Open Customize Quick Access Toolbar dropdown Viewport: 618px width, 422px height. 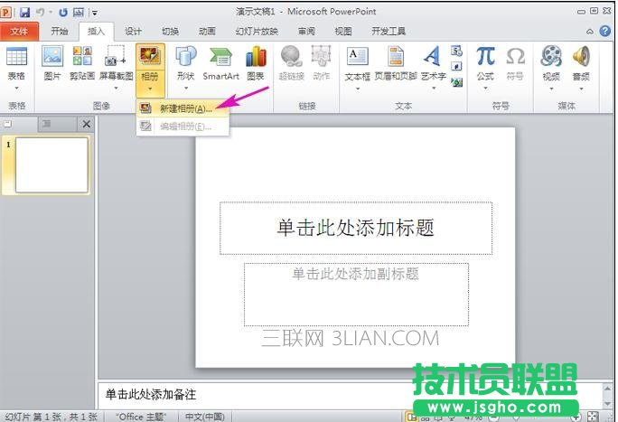tap(95, 13)
